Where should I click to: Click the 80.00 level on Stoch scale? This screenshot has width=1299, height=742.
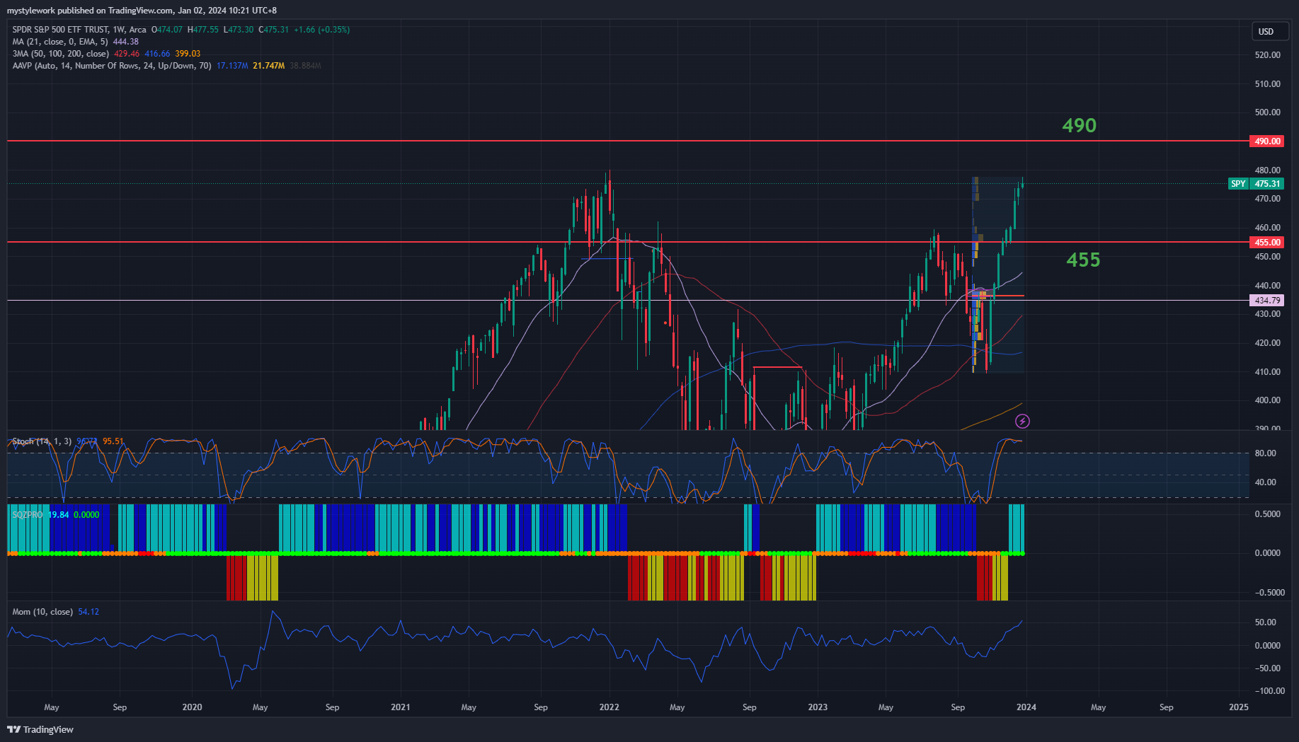[x=1265, y=453]
